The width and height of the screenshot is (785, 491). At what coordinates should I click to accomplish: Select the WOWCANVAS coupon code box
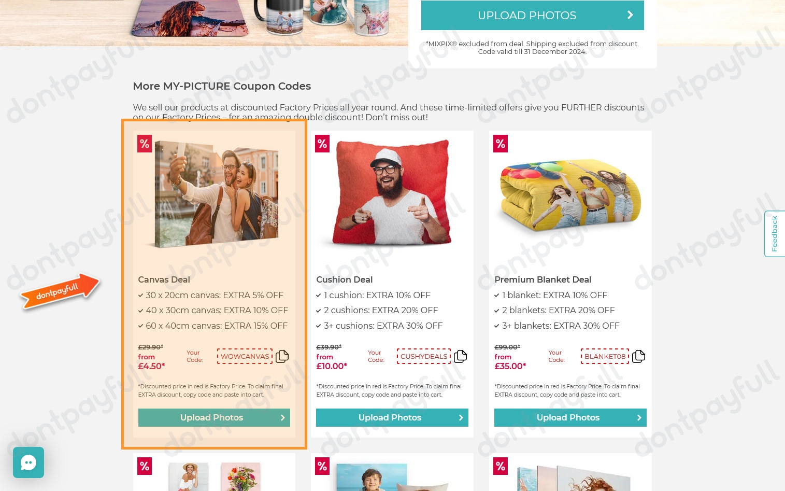(x=245, y=356)
